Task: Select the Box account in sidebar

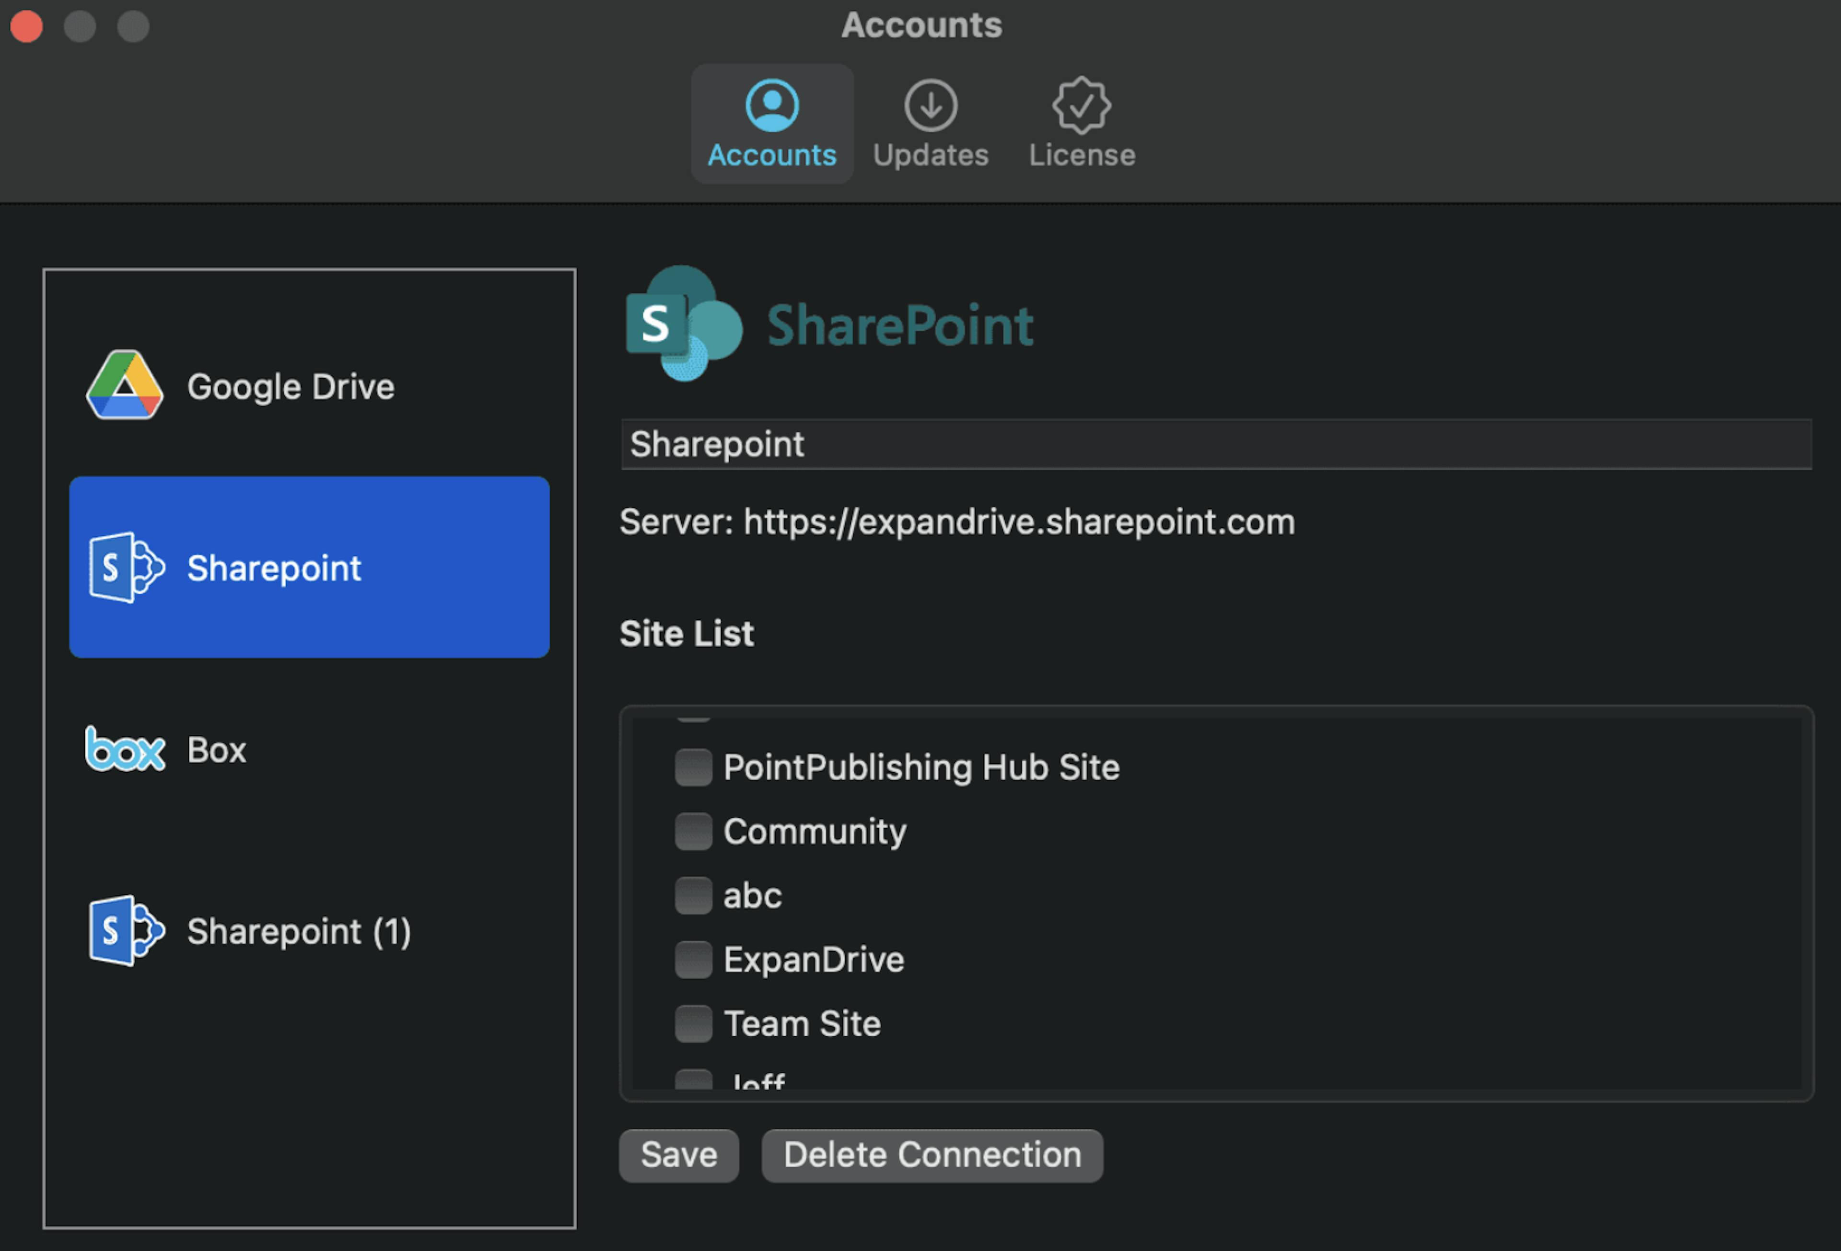Action: point(217,750)
